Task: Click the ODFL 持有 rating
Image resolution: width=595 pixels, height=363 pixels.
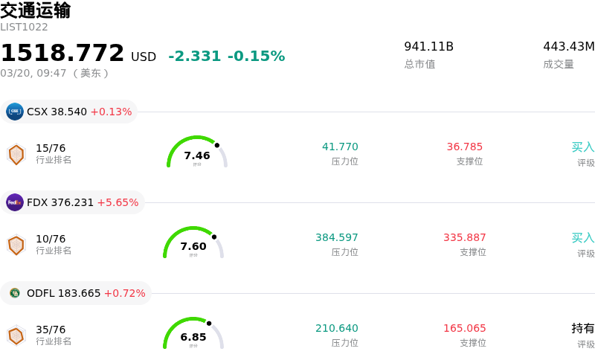Action: coord(582,329)
